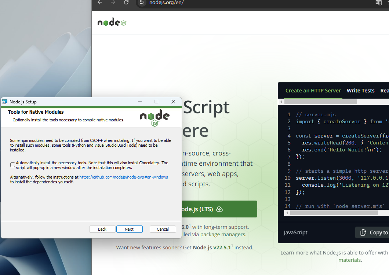Open the materials link below code panel
Viewport: 389px width, 275px height.
350,260
